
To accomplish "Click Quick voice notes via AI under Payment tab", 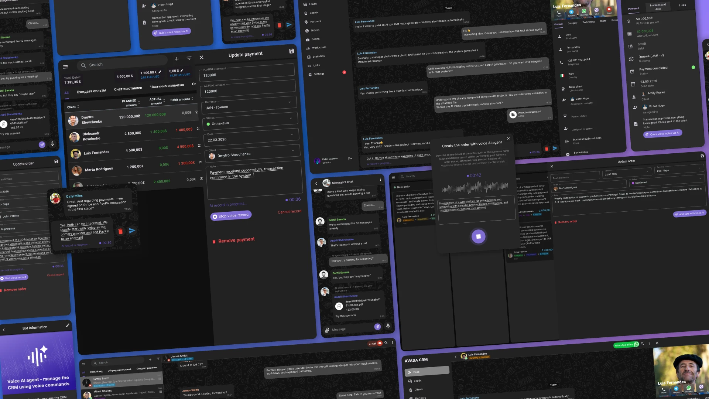I will [x=662, y=134].
